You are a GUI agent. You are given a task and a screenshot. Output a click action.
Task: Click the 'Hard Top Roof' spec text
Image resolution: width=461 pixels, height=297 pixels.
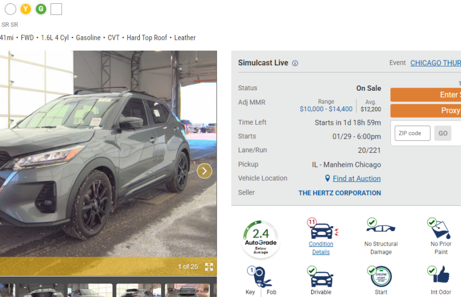pos(147,38)
